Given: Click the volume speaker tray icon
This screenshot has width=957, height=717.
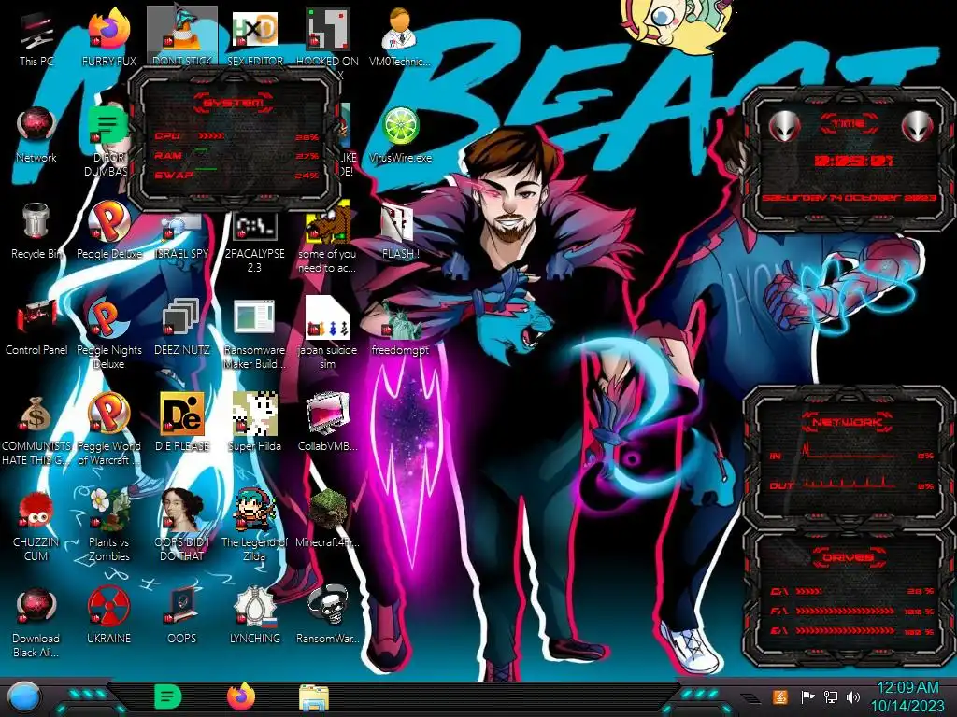Looking at the screenshot, I should 853,696.
